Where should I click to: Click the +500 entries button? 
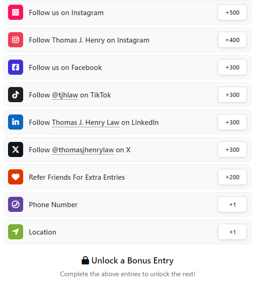232,12
